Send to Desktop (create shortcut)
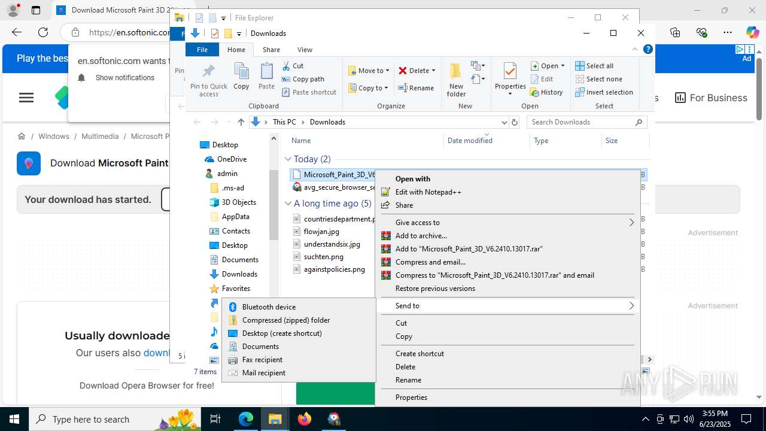The height and width of the screenshot is (431, 766). click(299, 333)
